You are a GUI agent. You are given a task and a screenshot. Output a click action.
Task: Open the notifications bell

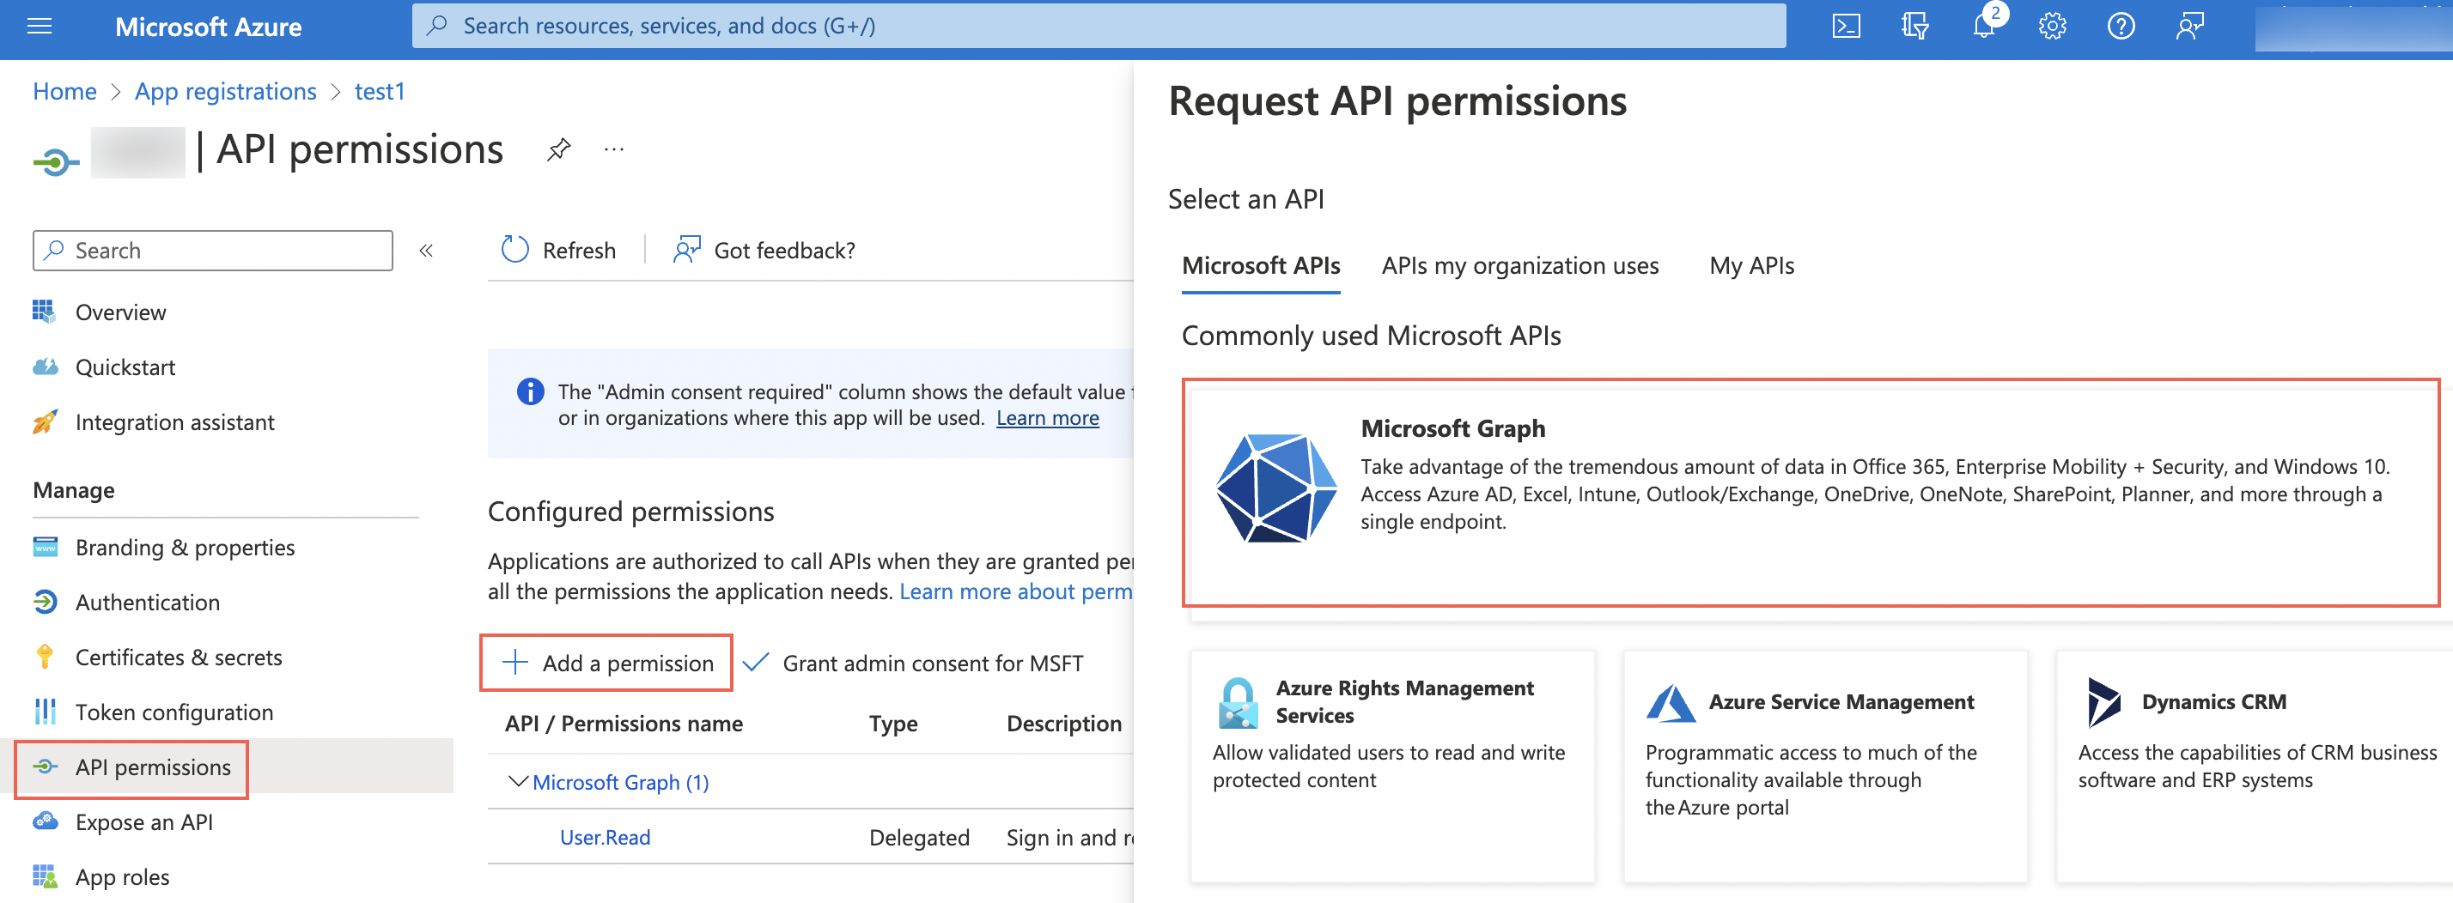1983,26
